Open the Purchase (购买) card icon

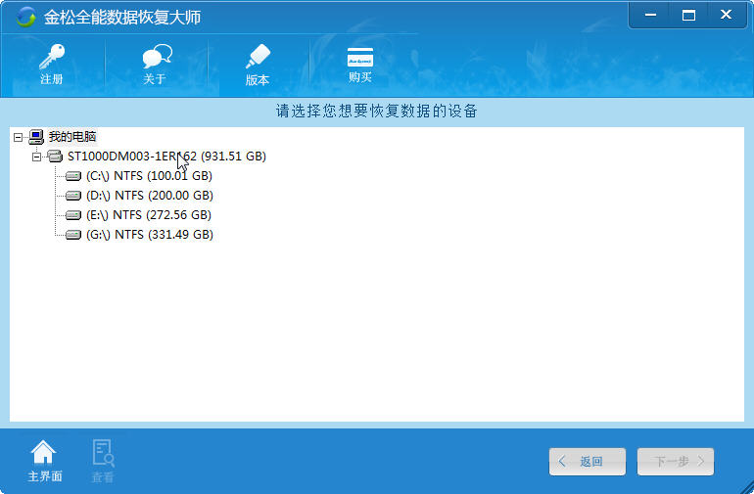pos(360,56)
